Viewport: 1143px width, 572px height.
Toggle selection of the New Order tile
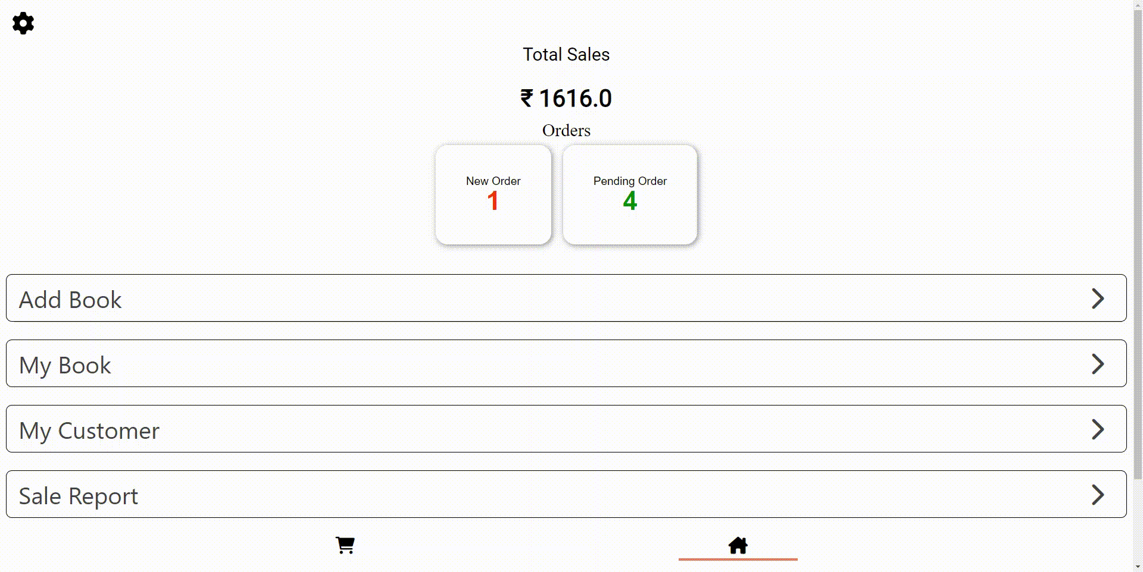(x=493, y=194)
